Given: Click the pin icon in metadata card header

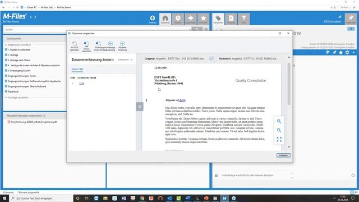Looking at the screenshot, I should pos(334,52).
